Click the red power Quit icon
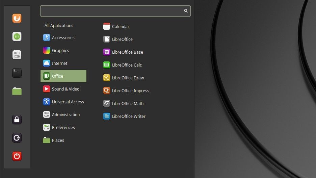 pyautogui.click(x=17, y=156)
